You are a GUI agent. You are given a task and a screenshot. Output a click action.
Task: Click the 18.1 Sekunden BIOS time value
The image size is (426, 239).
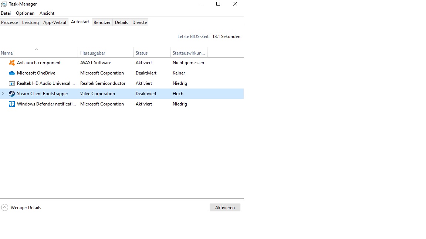click(x=226, y=36)
